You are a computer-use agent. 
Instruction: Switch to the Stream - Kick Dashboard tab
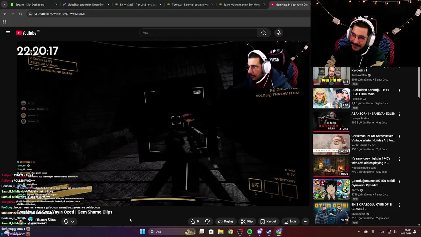(33, 5)
